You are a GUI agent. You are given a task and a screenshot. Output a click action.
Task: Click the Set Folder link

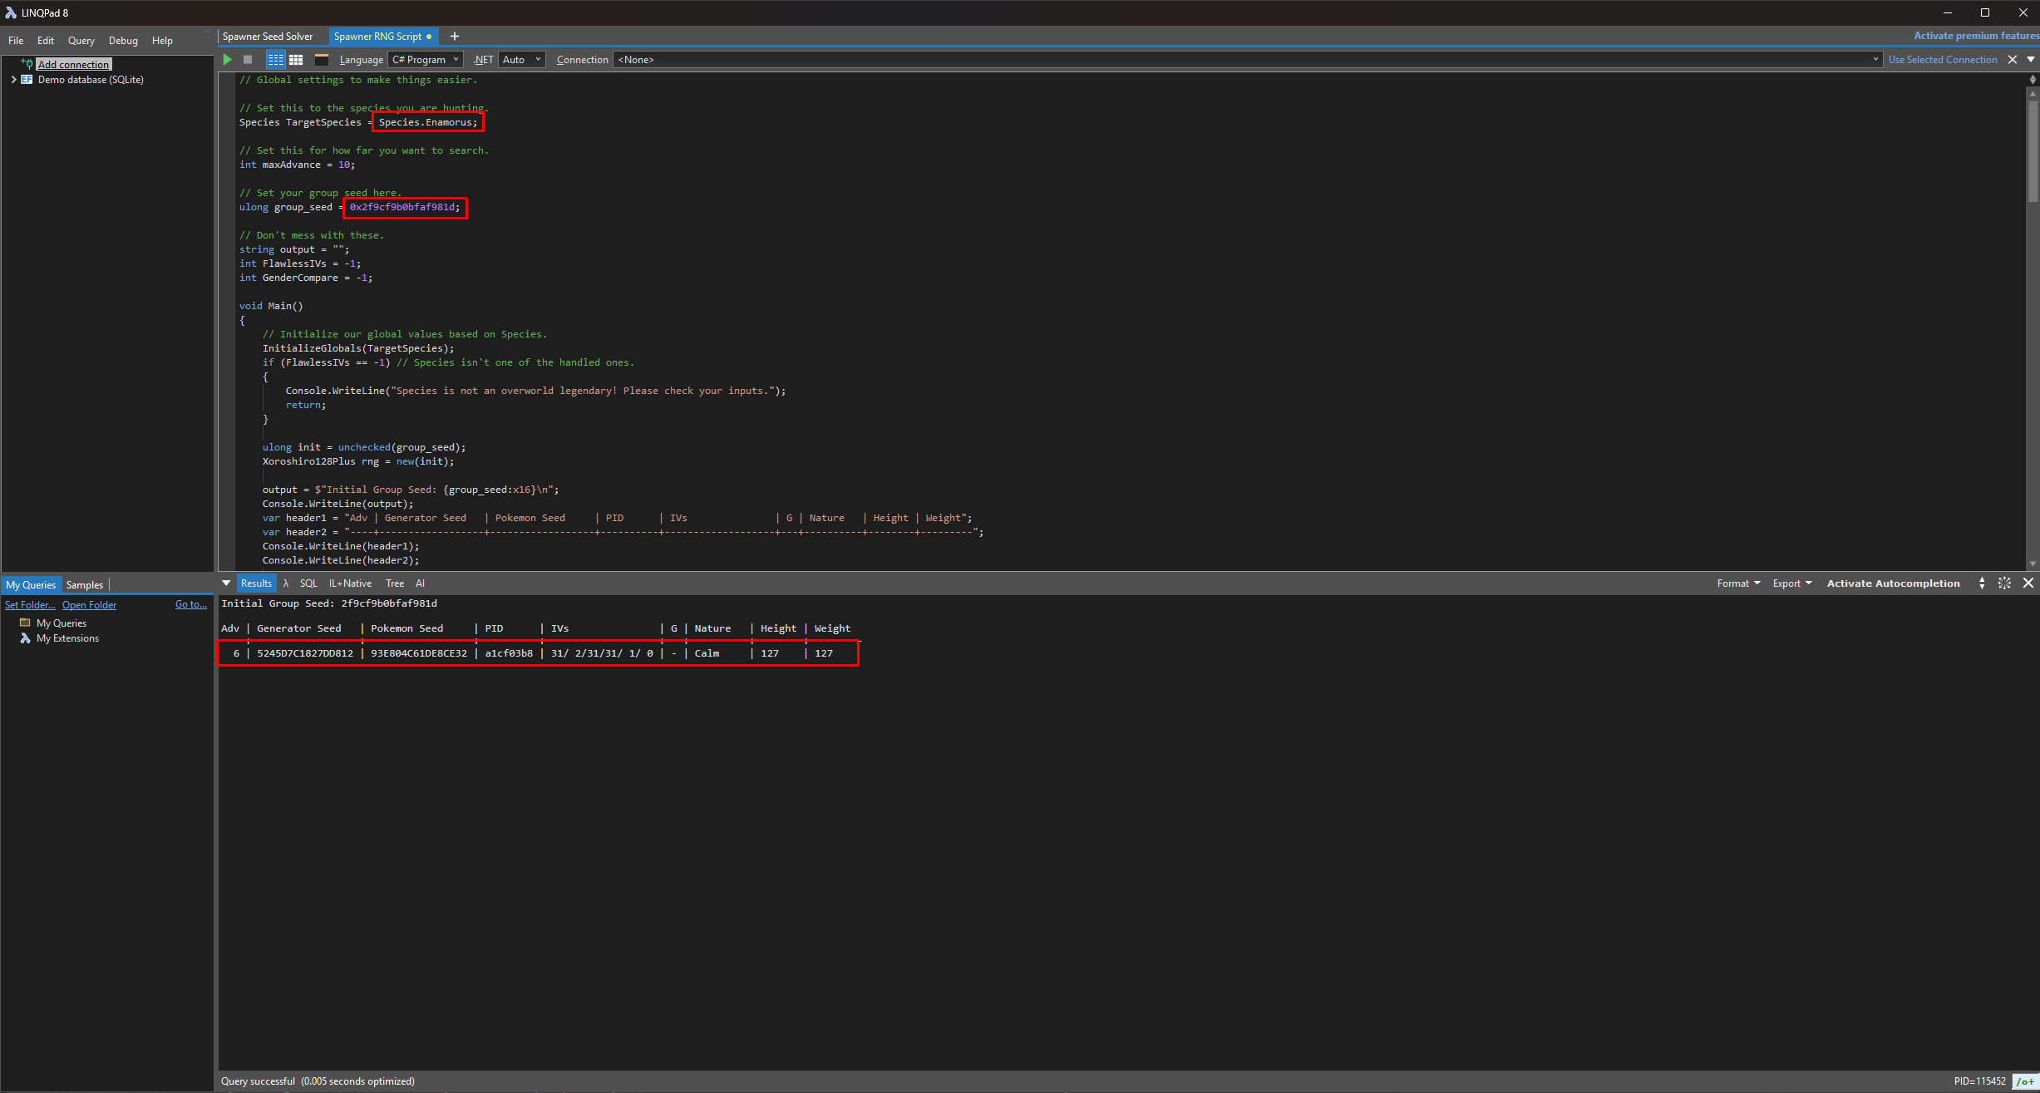(x=30, y=605)
